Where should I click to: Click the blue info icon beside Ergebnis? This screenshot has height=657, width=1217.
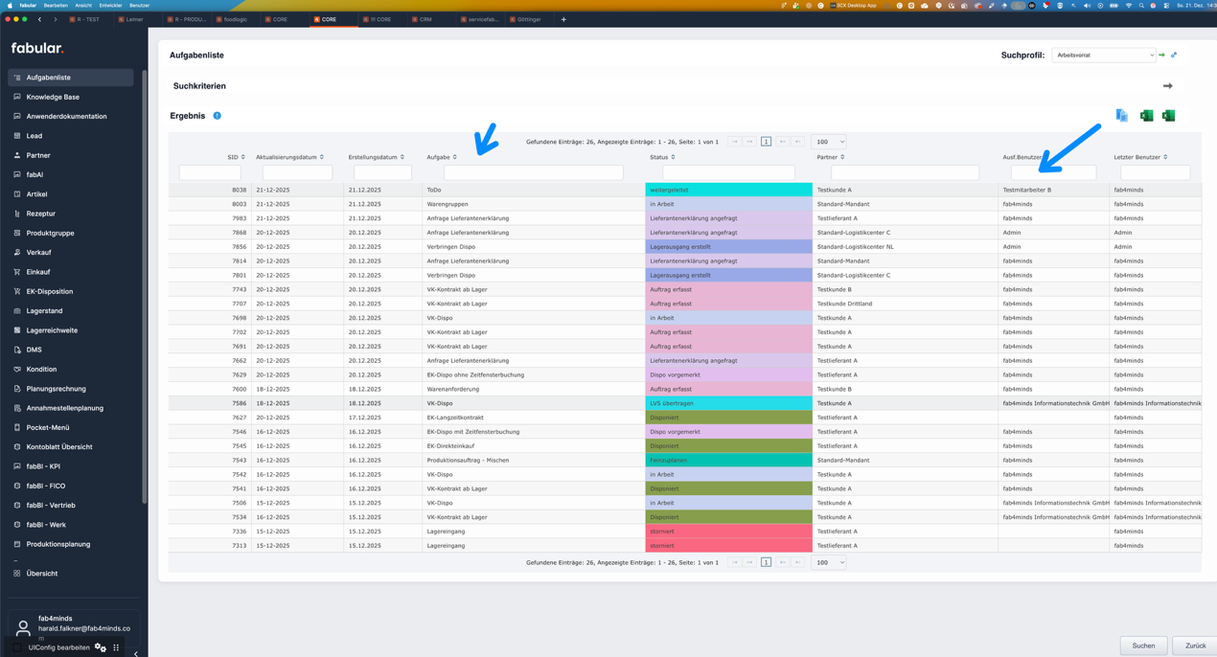(217, 116)
